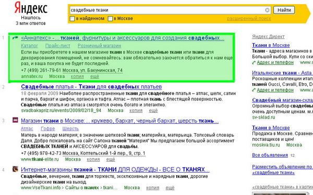Click the Аннатекс result favicon
Viewport: 313px width, 195px height.
(15, 37)
